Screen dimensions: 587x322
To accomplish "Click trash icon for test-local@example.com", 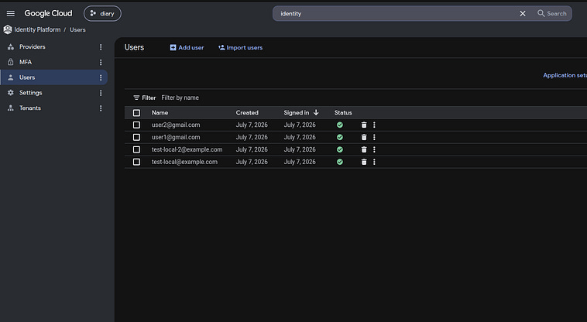I will pos(364,162).
